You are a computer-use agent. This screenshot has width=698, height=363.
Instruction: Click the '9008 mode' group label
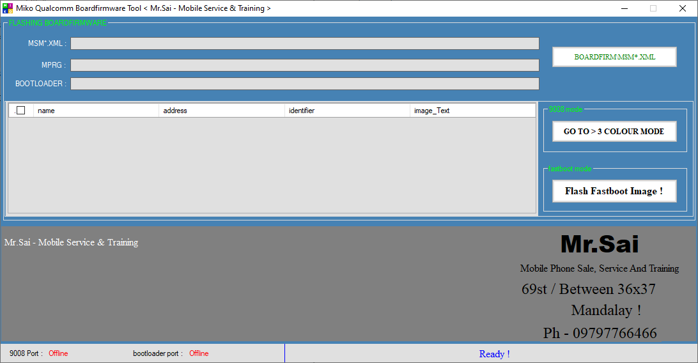pyautogui.click(x=565, y=109)
